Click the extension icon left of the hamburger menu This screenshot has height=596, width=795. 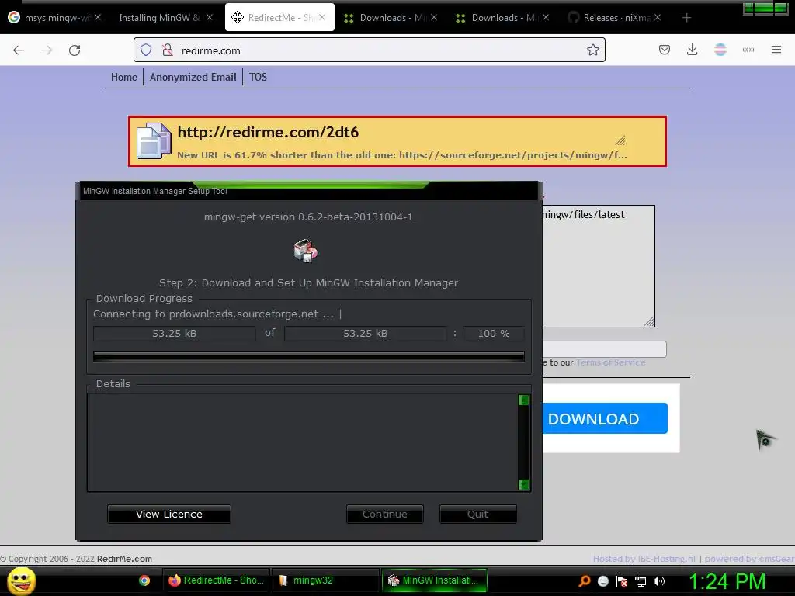point(748,50)
